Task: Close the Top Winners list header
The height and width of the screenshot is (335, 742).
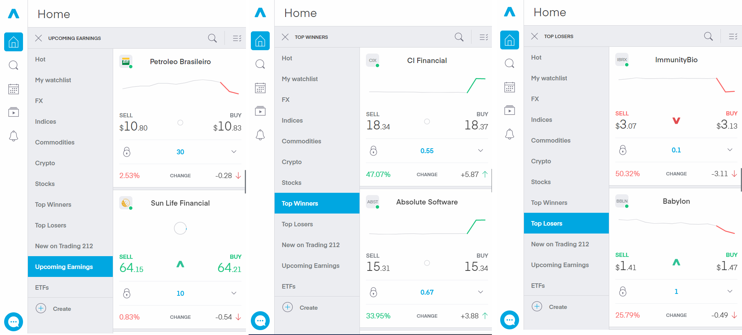Action: (285, 37)
